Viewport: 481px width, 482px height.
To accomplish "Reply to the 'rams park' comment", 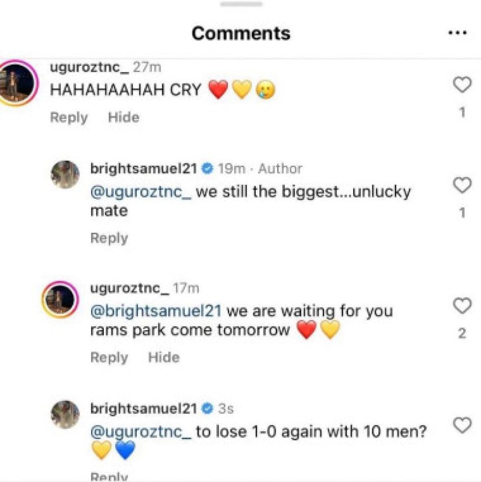I will [x=109, y=357].
